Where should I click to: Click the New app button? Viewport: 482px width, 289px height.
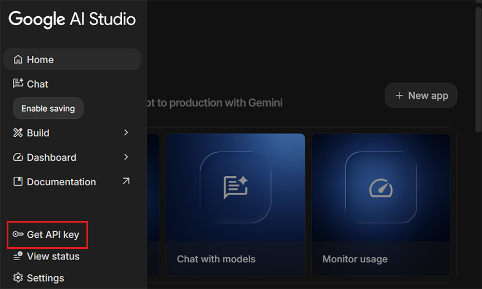421,95
